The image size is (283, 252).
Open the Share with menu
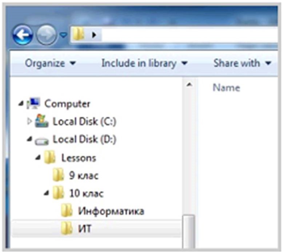(x=242, y=63)
